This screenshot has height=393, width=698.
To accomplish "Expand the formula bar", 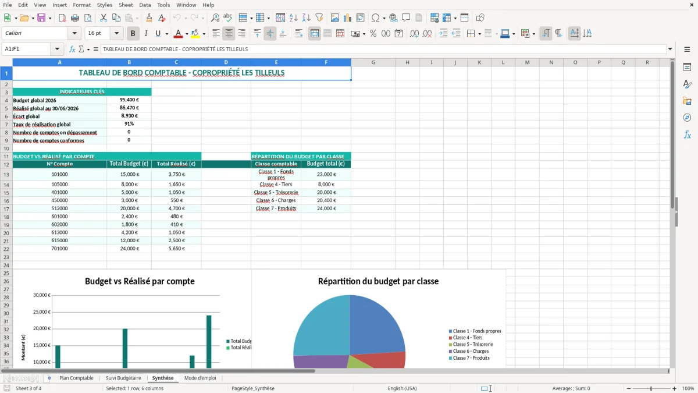I will tap(670, 49).
